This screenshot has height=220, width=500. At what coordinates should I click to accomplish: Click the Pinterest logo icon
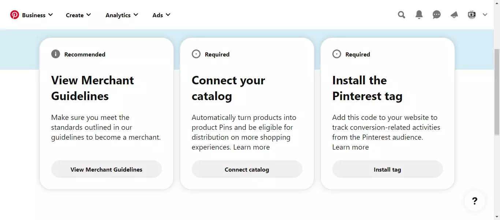pyautogui.click(x=15, y=15)
